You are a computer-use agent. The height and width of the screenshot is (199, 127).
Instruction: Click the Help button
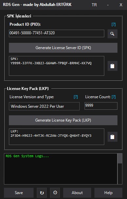[x=108, y=193]
